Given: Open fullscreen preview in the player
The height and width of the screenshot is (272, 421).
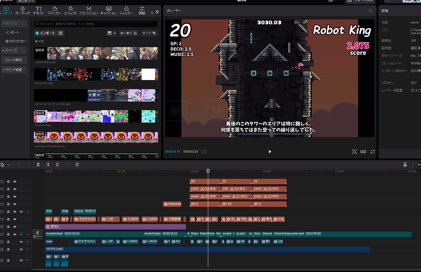Looking at the screenshot, I should tap(373, 152).
